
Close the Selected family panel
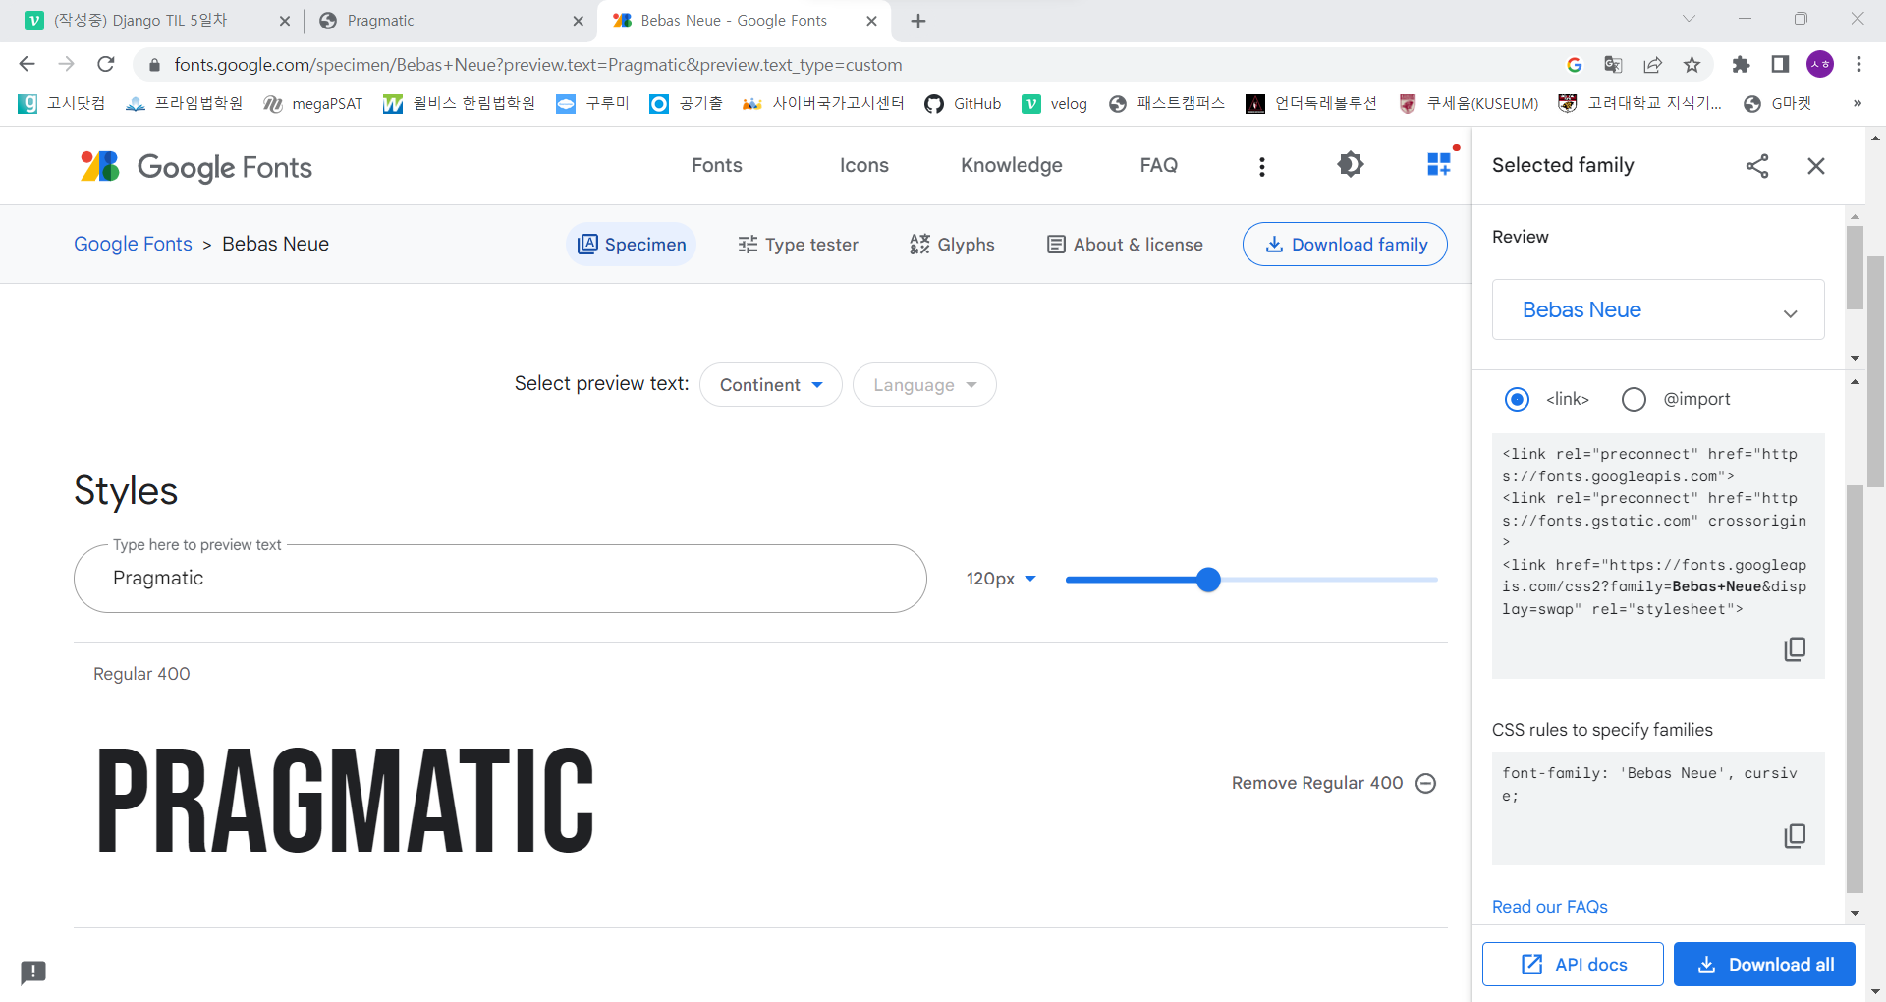1816,166
